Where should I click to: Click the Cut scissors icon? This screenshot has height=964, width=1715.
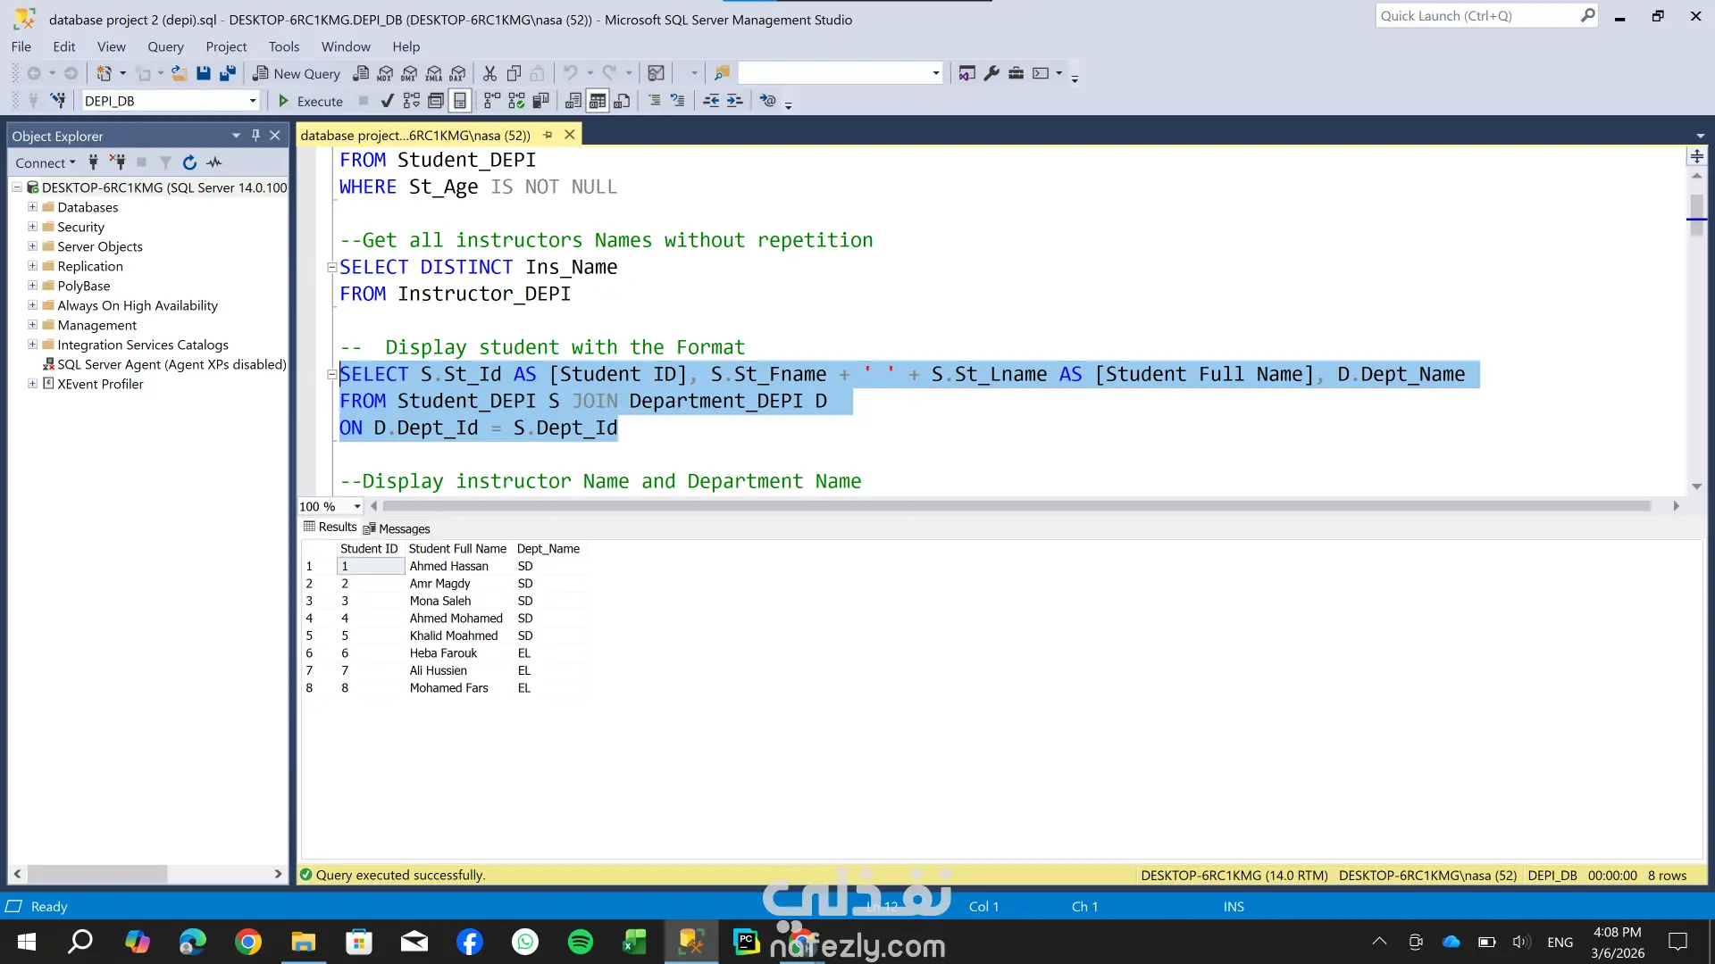click(x=489, y=73)
